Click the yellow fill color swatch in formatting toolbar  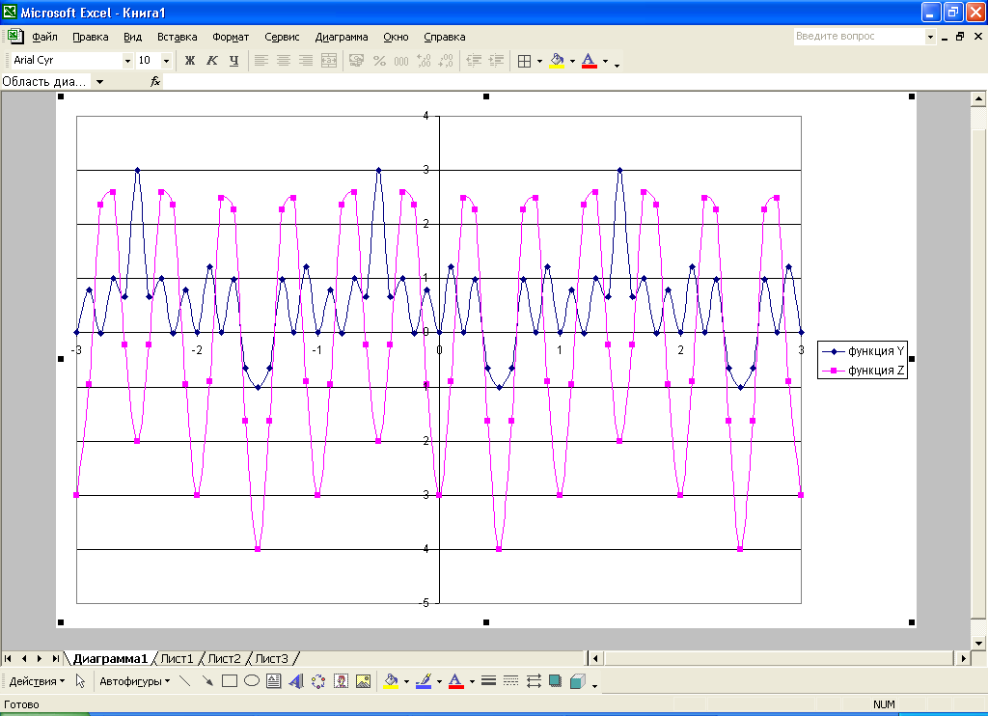[x=557, y=61]
